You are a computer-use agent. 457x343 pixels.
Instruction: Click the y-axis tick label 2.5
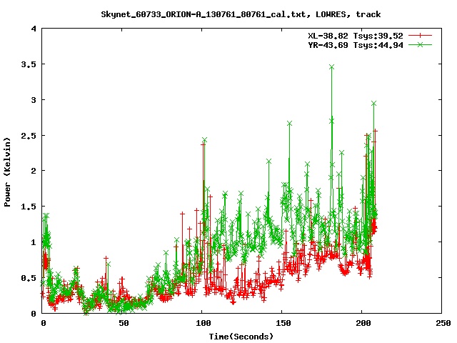[29, 136]
